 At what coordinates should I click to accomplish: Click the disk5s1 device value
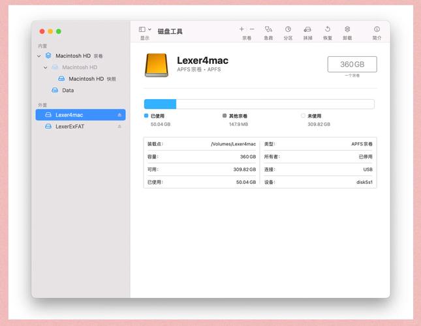(364, 182)
